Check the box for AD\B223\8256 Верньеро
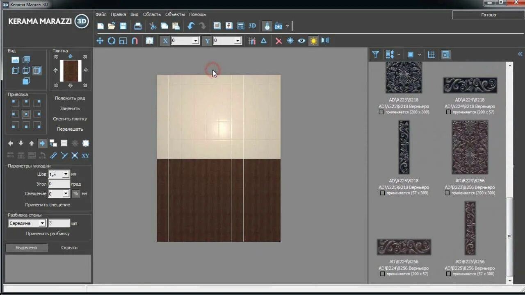The height and width of the screenshot is (295, 525). point(447,193)
